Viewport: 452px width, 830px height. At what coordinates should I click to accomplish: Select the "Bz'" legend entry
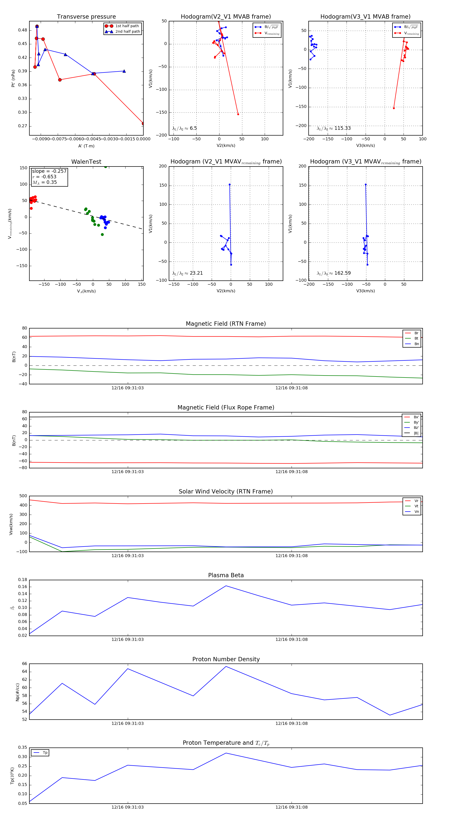412,428
